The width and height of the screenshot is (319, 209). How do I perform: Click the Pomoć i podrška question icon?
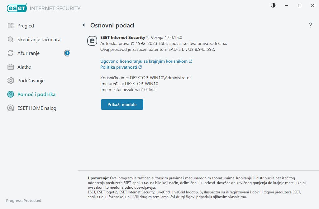click(11, 95)
